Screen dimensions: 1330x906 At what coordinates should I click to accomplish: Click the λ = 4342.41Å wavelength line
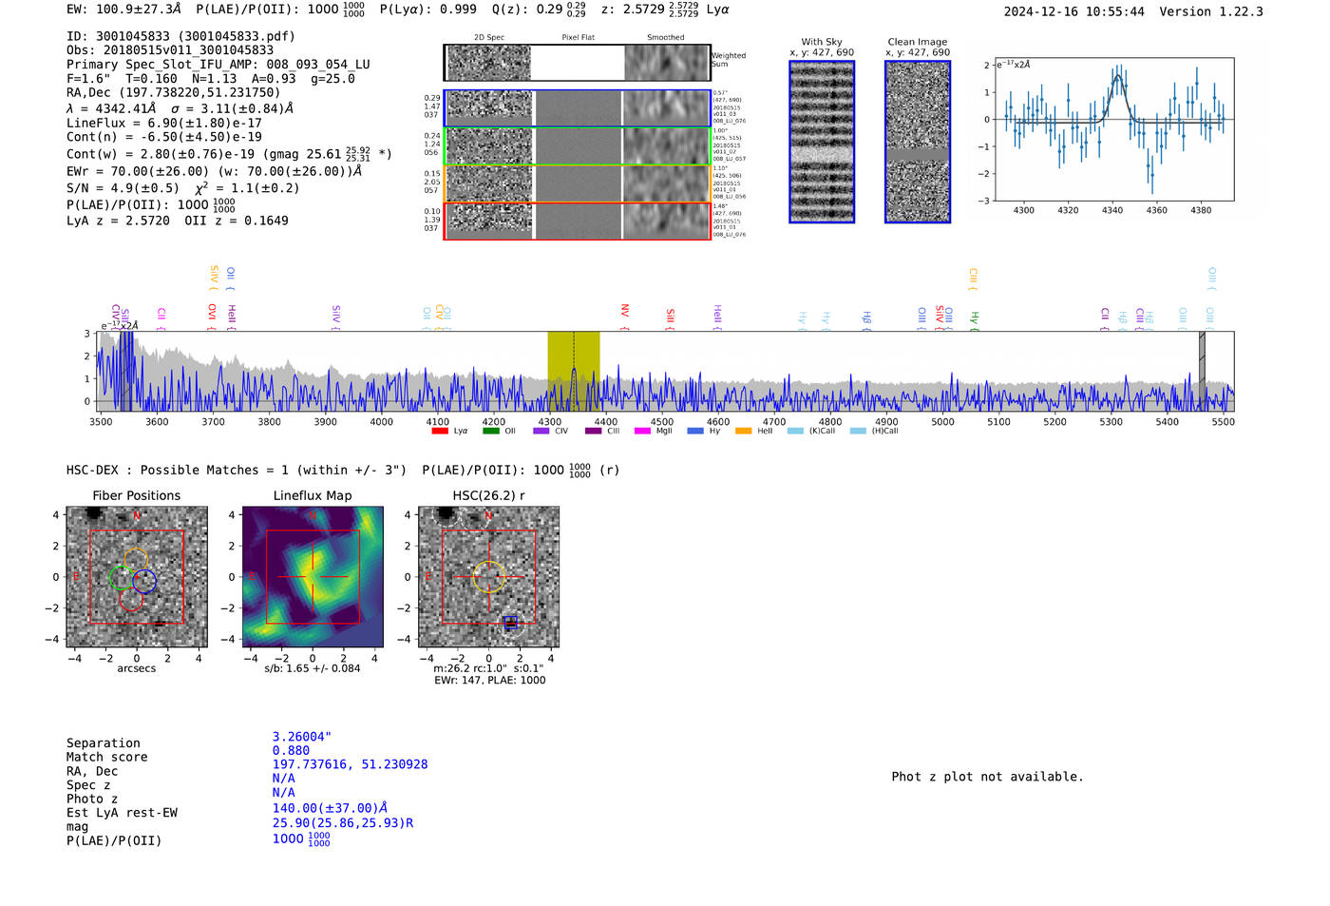pos(180,108)
